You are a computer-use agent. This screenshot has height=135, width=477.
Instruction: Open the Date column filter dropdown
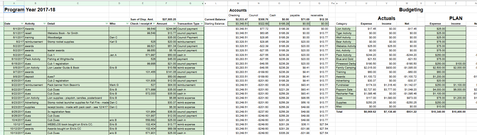[x=22, y=24]
